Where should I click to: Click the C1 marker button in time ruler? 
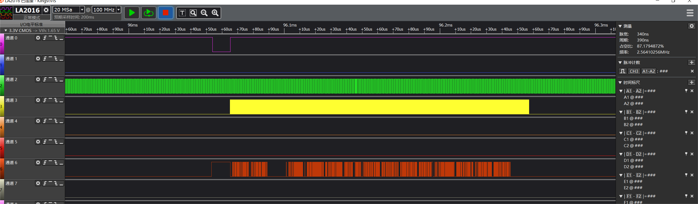coord(629,133)
